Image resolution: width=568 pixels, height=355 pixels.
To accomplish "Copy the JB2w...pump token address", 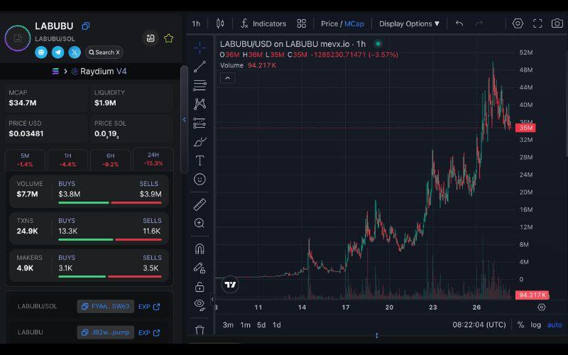I will pos(105,332).
